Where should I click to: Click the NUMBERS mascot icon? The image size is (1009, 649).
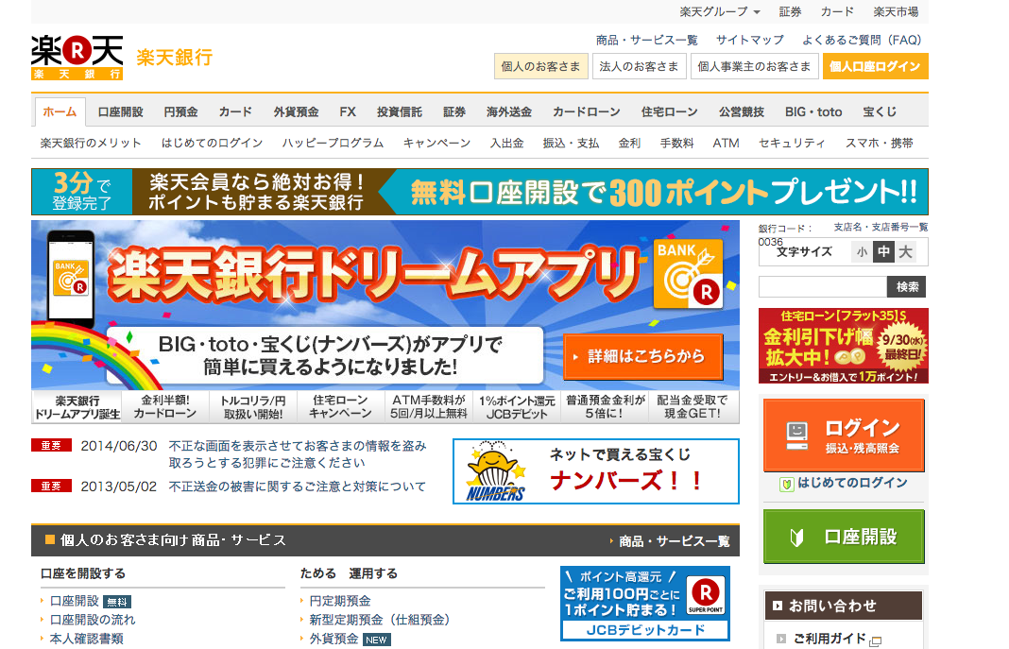tap(494, 472)
